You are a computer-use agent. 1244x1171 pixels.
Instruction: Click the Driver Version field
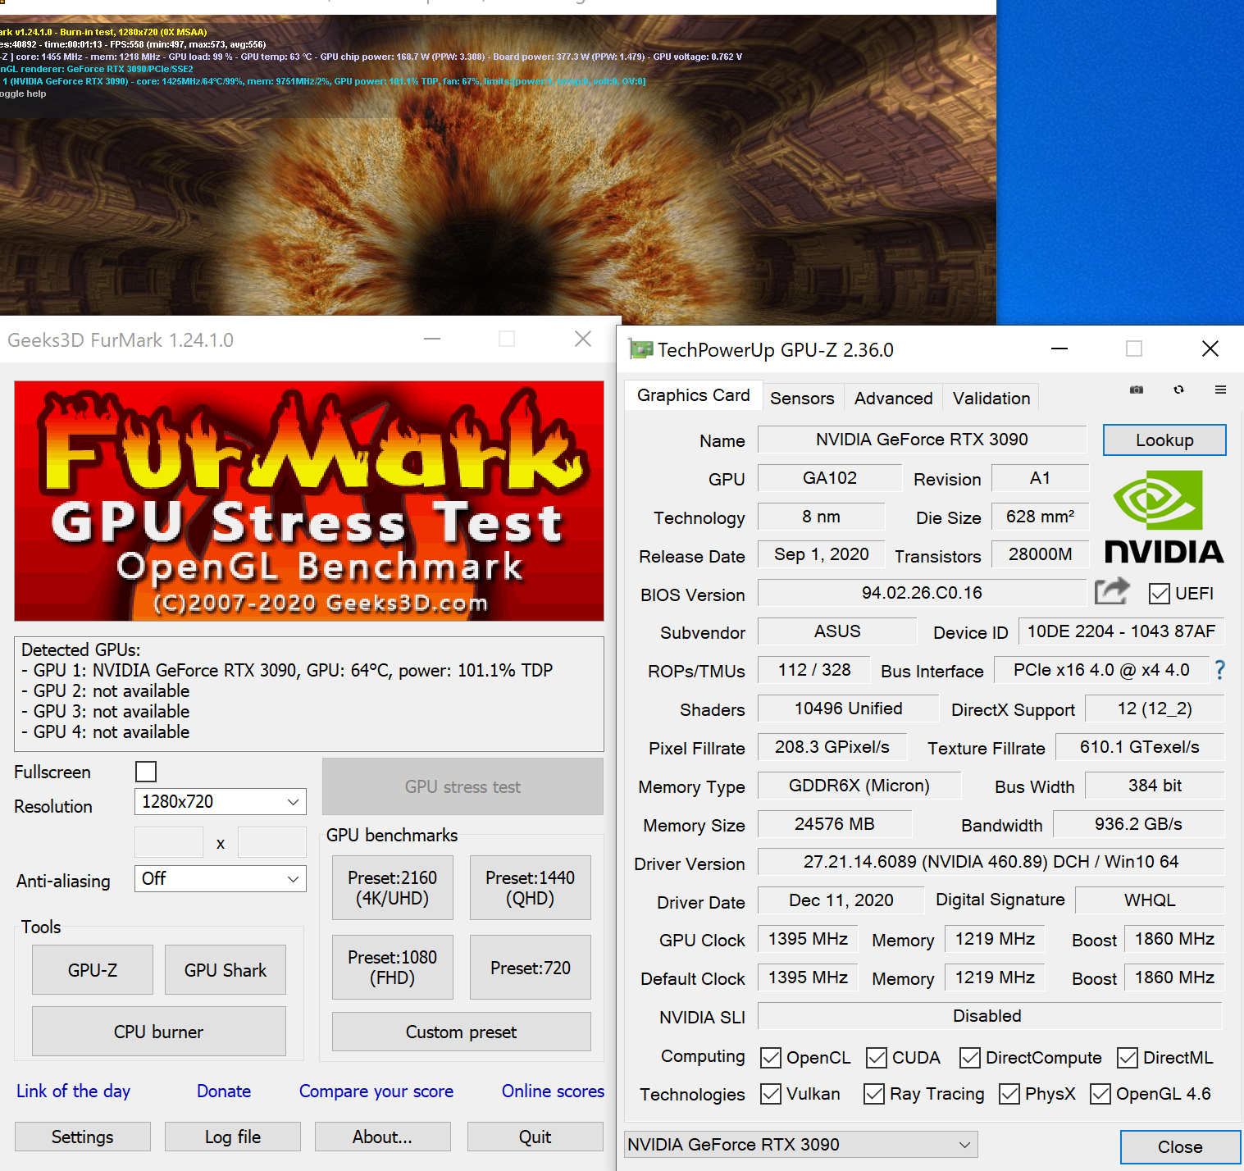point(991,862)
